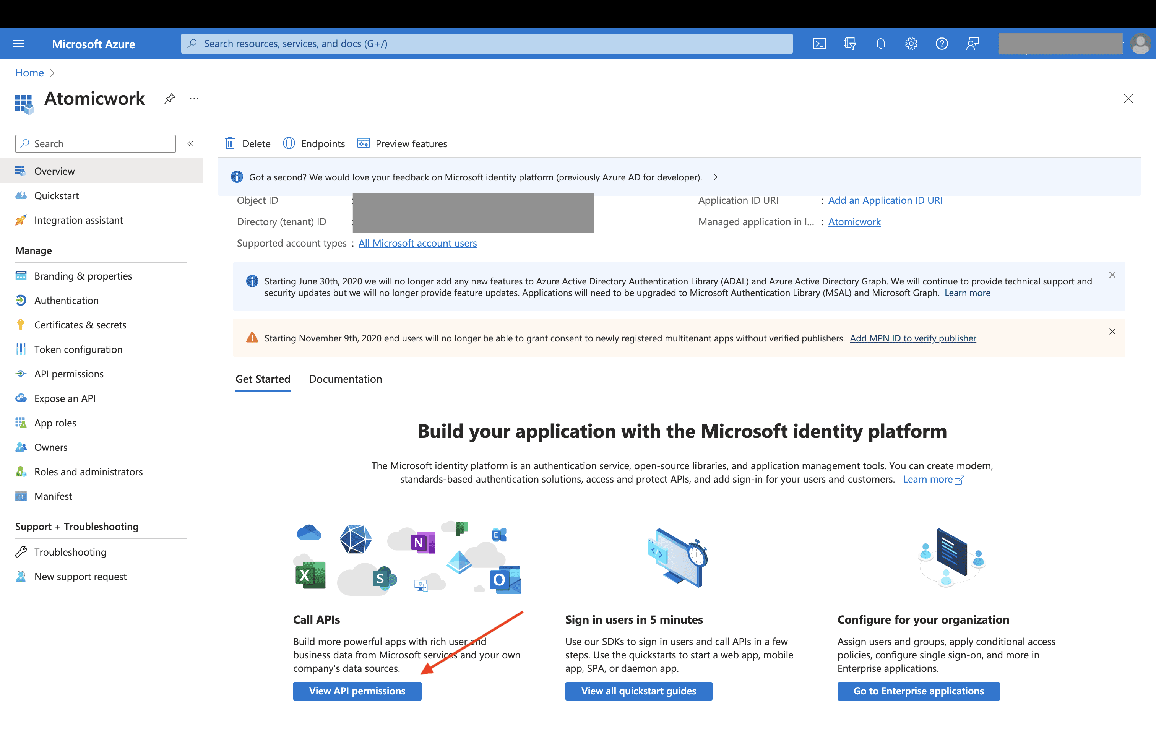The width and height of the screenshot is (1156, 751).
Task: Click the Authentication icon in sidebar
Action: pyautogui.click(x=21, y=300)
